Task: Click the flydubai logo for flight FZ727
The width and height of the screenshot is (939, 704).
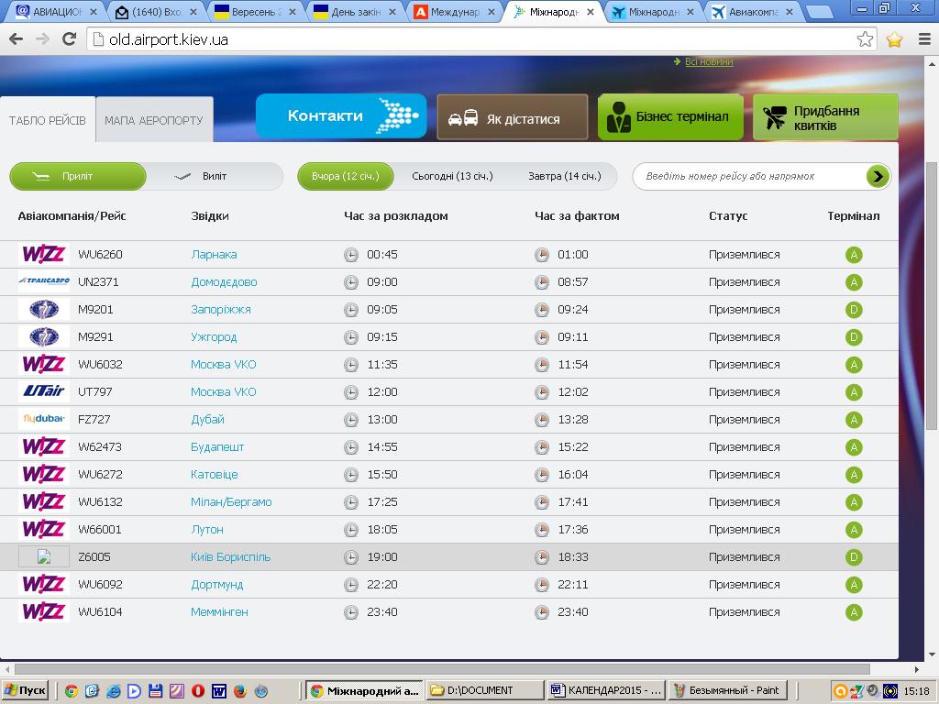Action: point(43,419)
